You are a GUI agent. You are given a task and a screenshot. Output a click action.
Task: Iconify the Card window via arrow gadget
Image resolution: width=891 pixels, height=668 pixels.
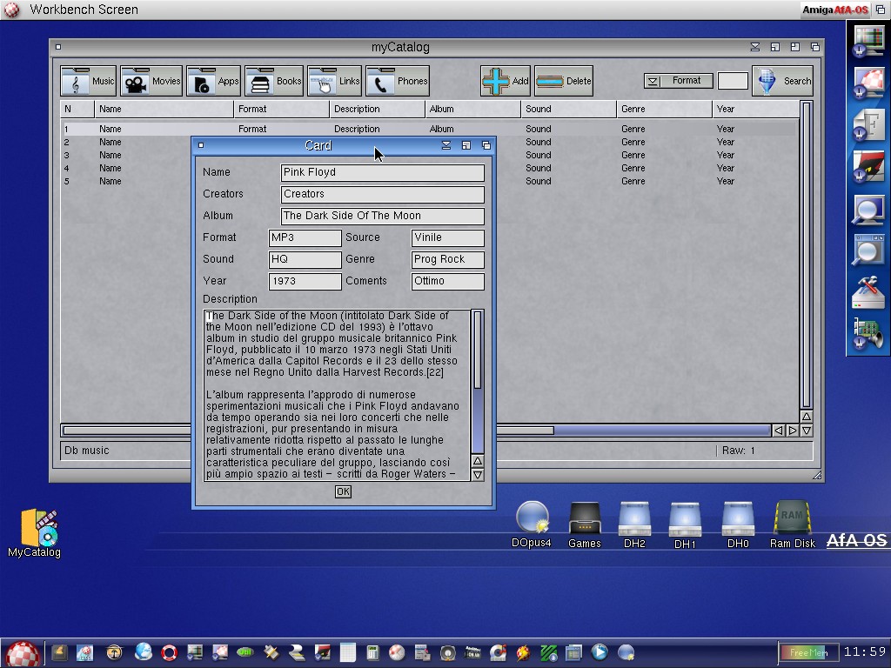click(x=446, y=145)
